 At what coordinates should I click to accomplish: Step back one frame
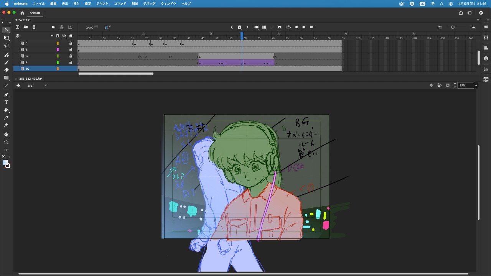(x=297, y=27)
